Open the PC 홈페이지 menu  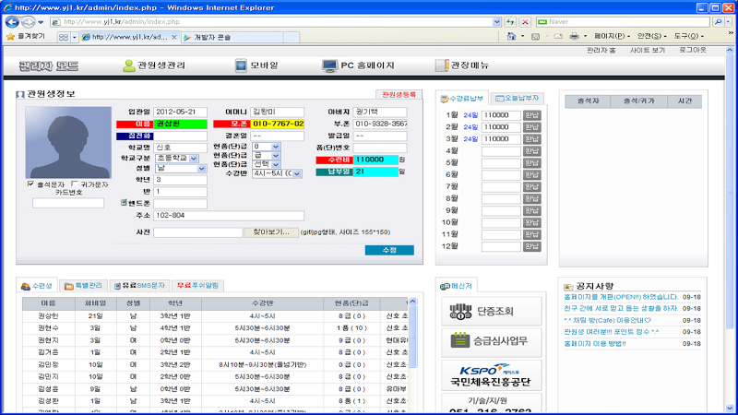[359, 65]
